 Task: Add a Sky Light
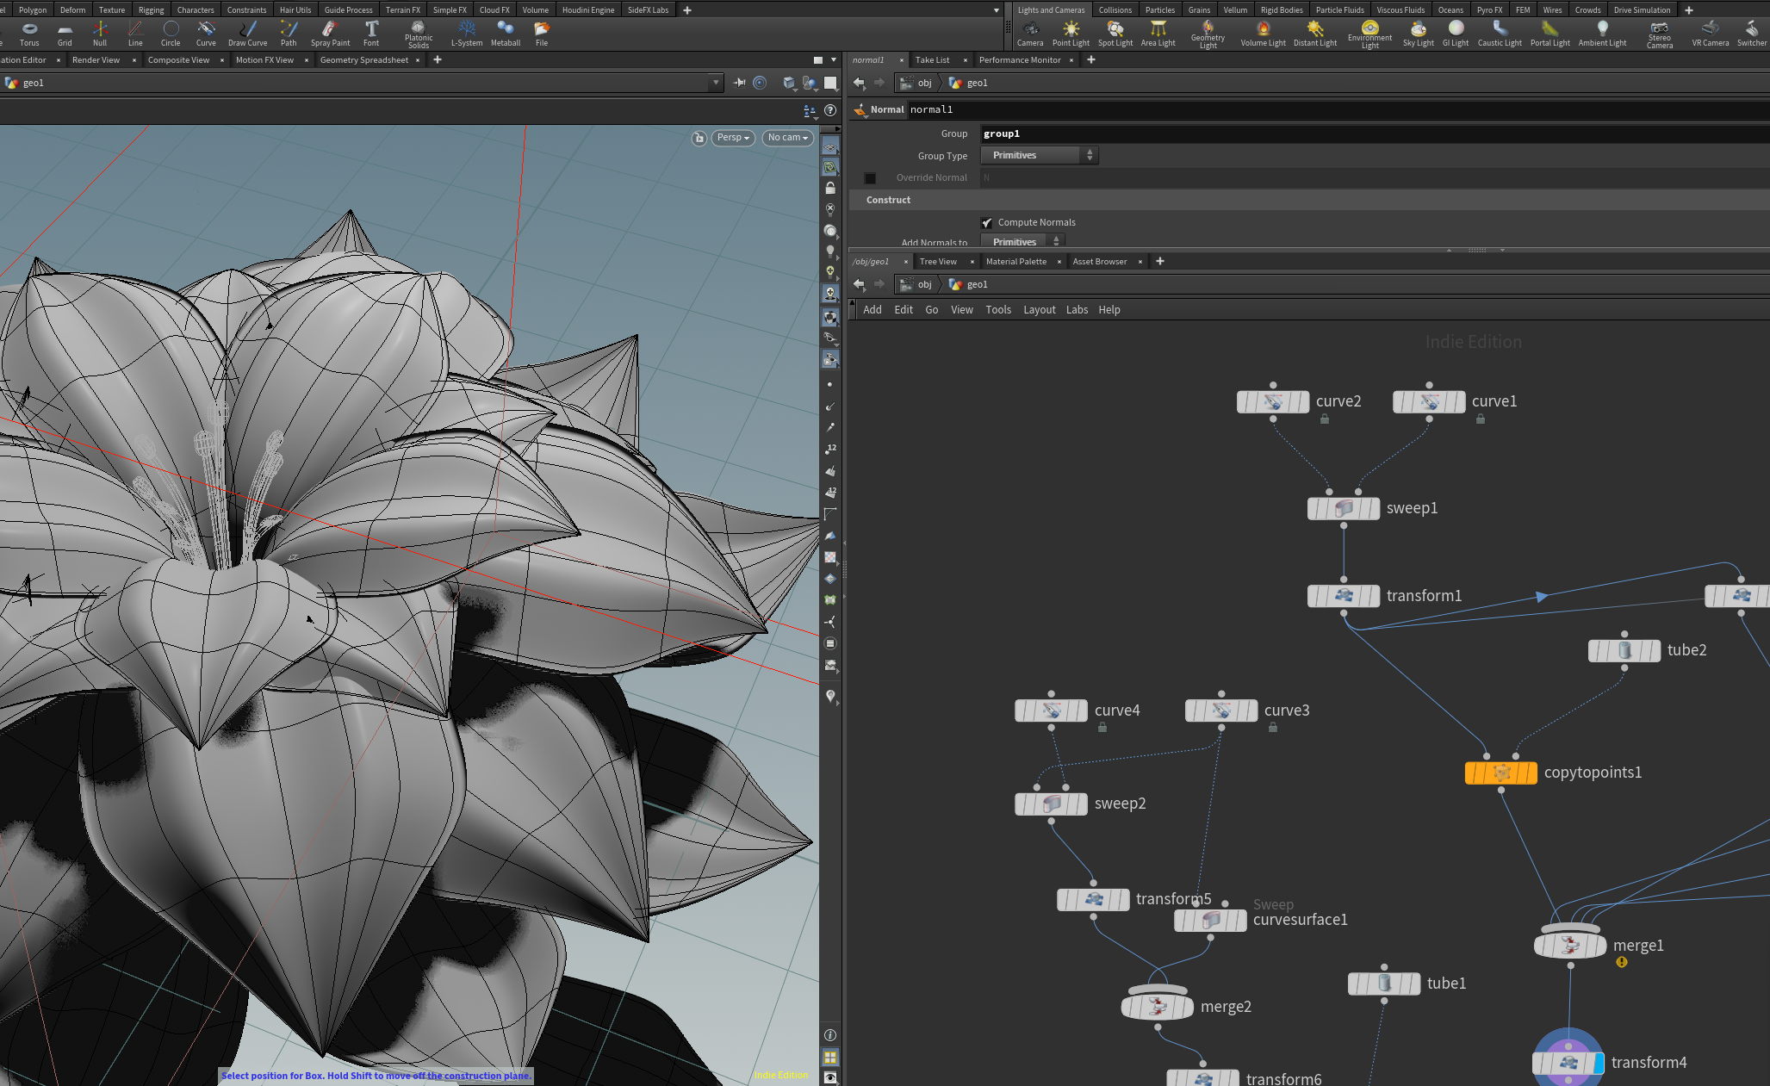click(1418, 34)
